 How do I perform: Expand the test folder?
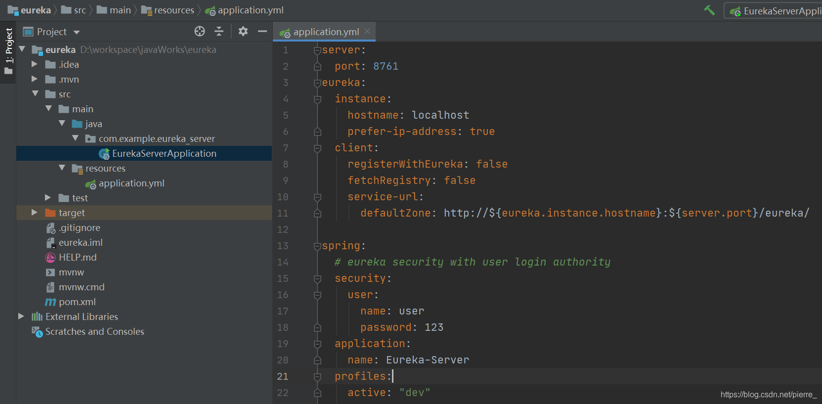click(48, 197)
